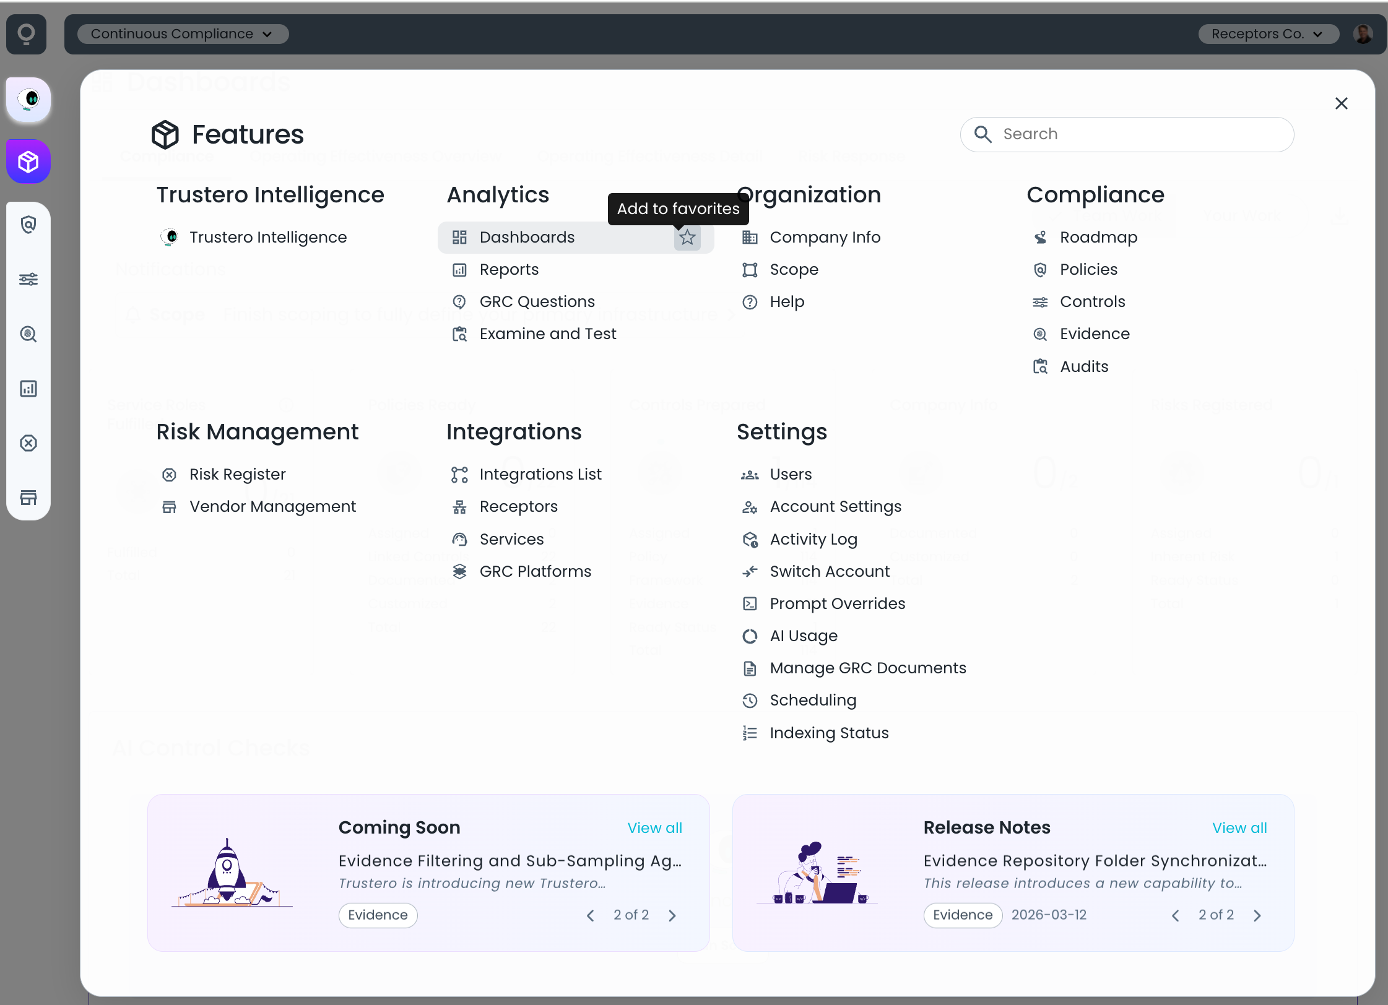Viewport: 1388px width, 1005px height.
Task: Click the Trustero Intelligence avatar in sidebar
Action: pyautogui.click(x=28, y=99)
